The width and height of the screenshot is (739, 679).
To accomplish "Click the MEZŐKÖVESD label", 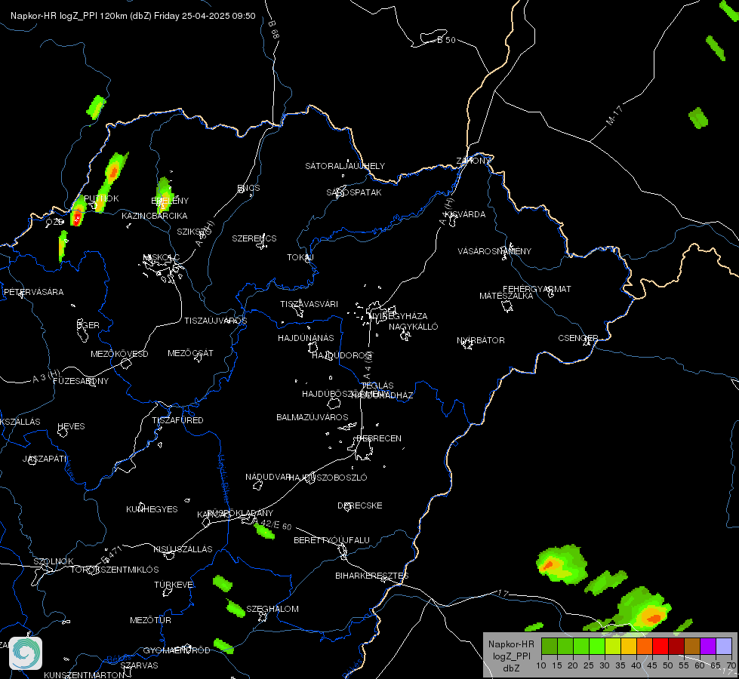I will [x=119, y=354].
